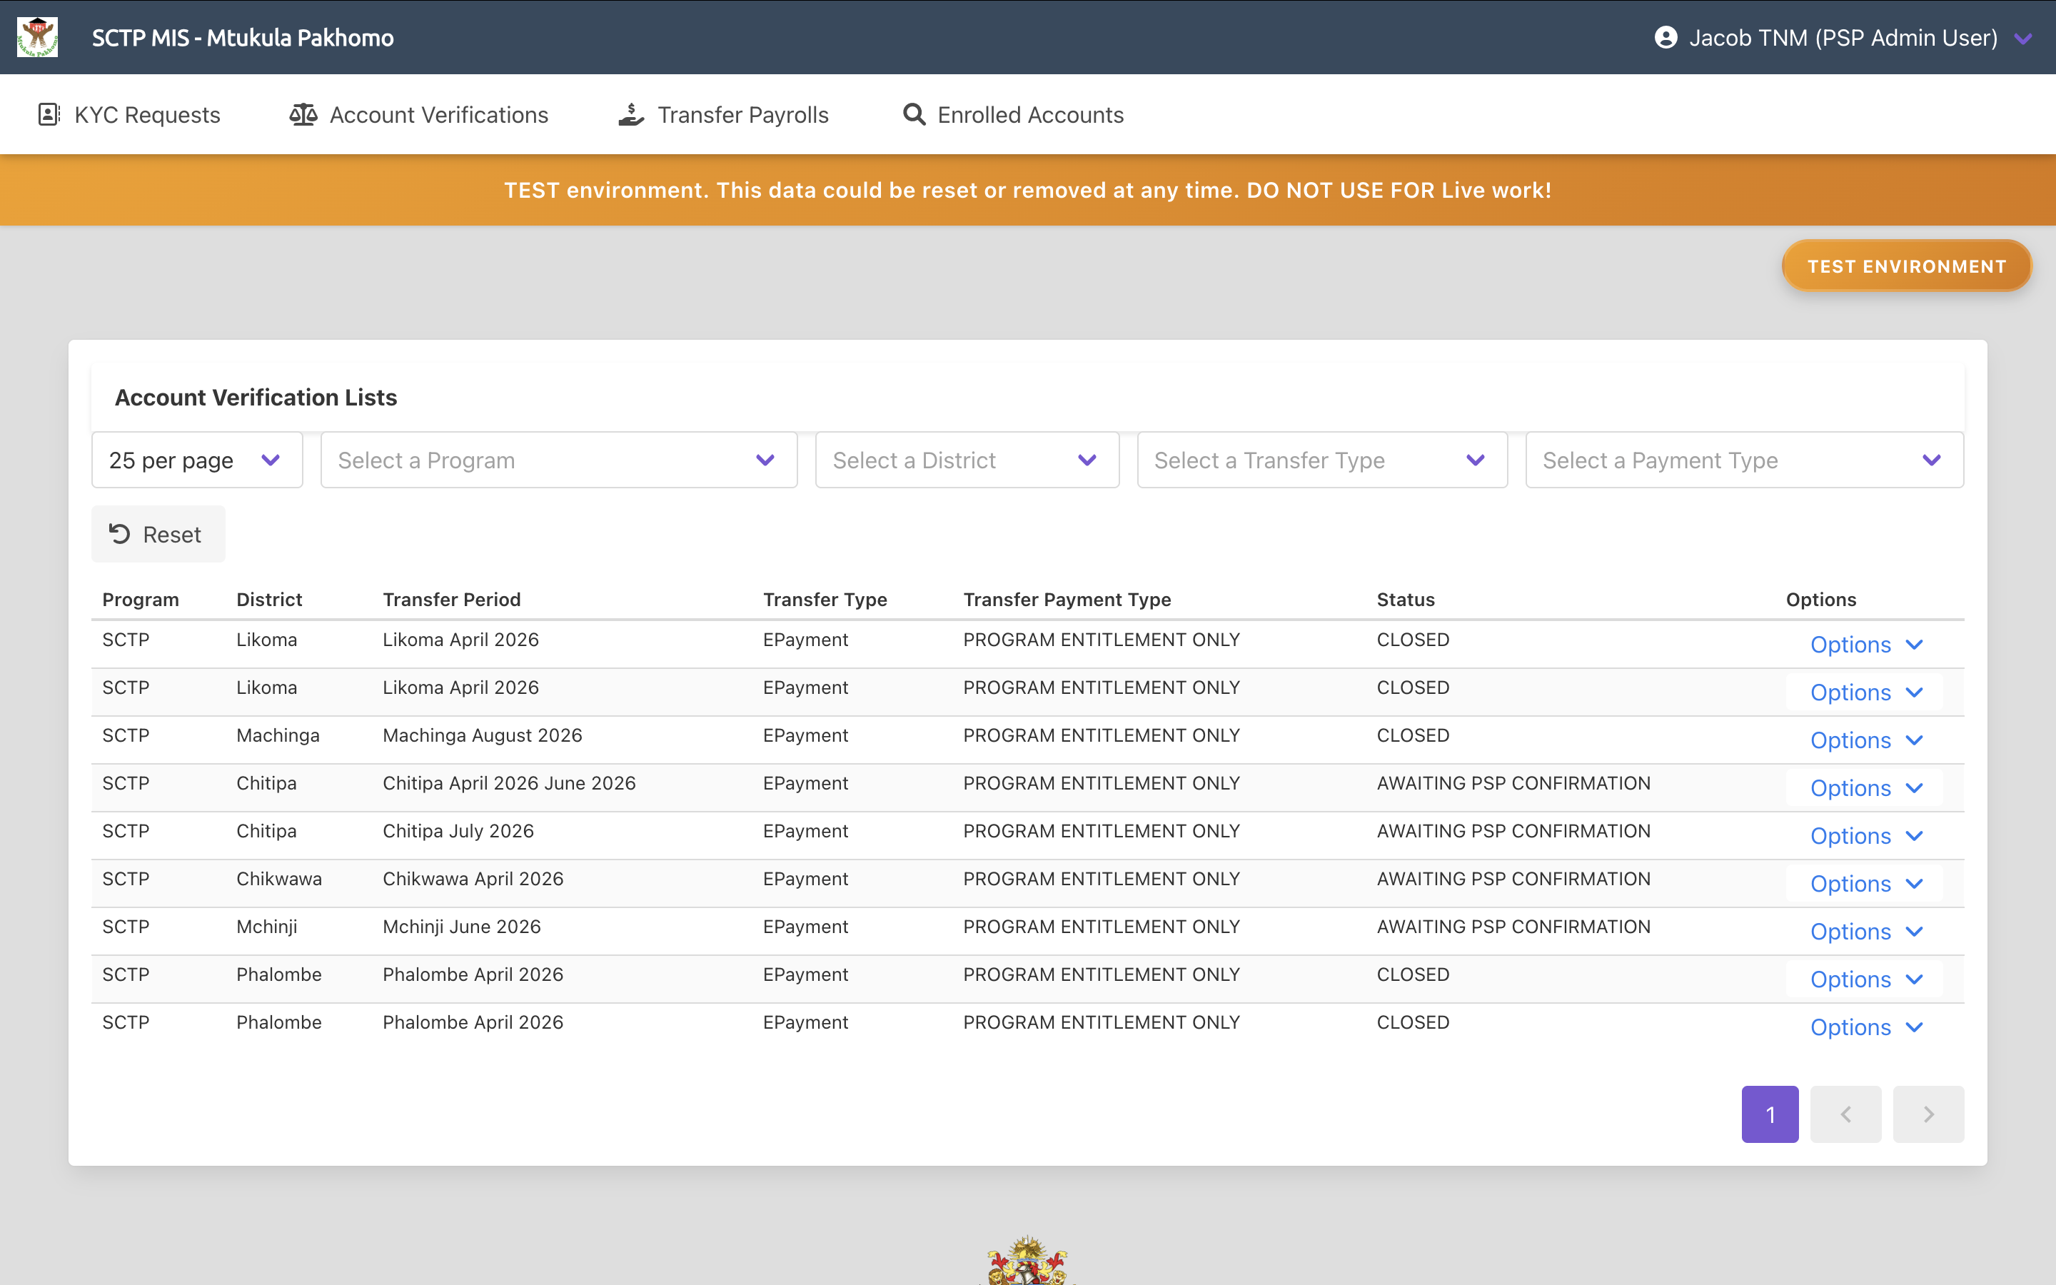Click the magnifier Enrolled Accounts icon
This screenshot has width=2056, height=1285.
pyautogui.click(x=914, y=114)
